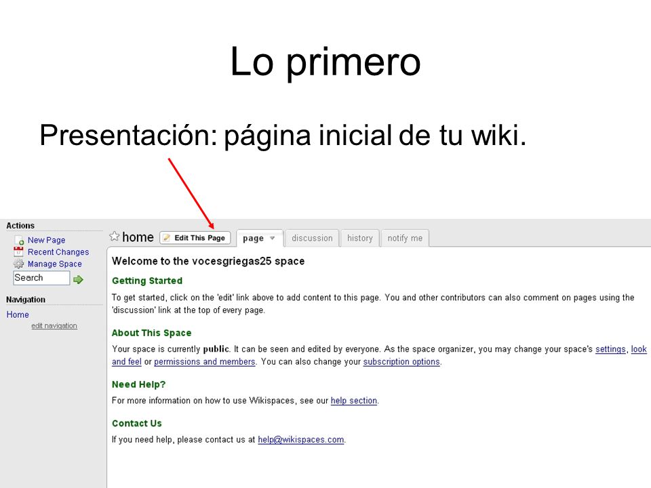The image size is (651, 488).
Task: Open the New Page link
Action: point(47,240)
